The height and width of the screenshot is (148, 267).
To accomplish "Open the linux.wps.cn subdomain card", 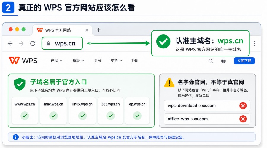I will [82, 111].
